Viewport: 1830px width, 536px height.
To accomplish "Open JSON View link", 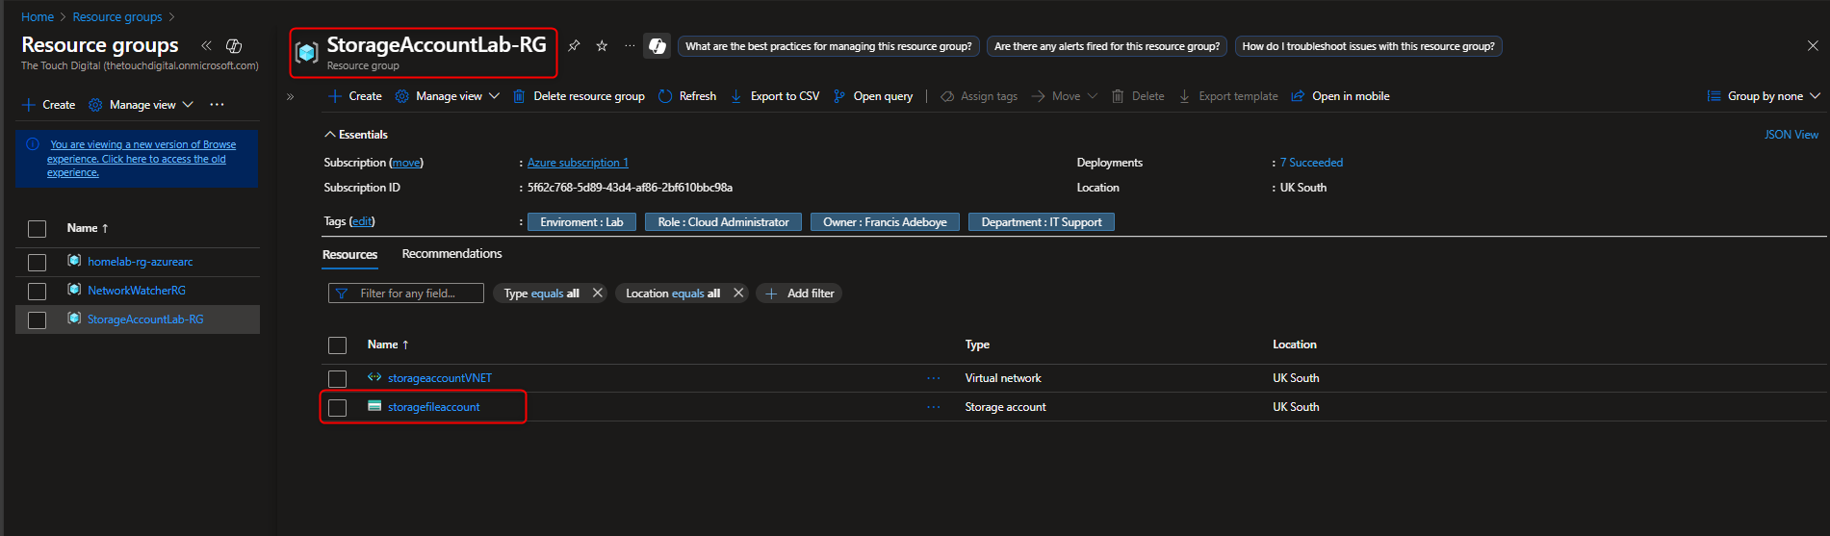I will [1791, 135].
